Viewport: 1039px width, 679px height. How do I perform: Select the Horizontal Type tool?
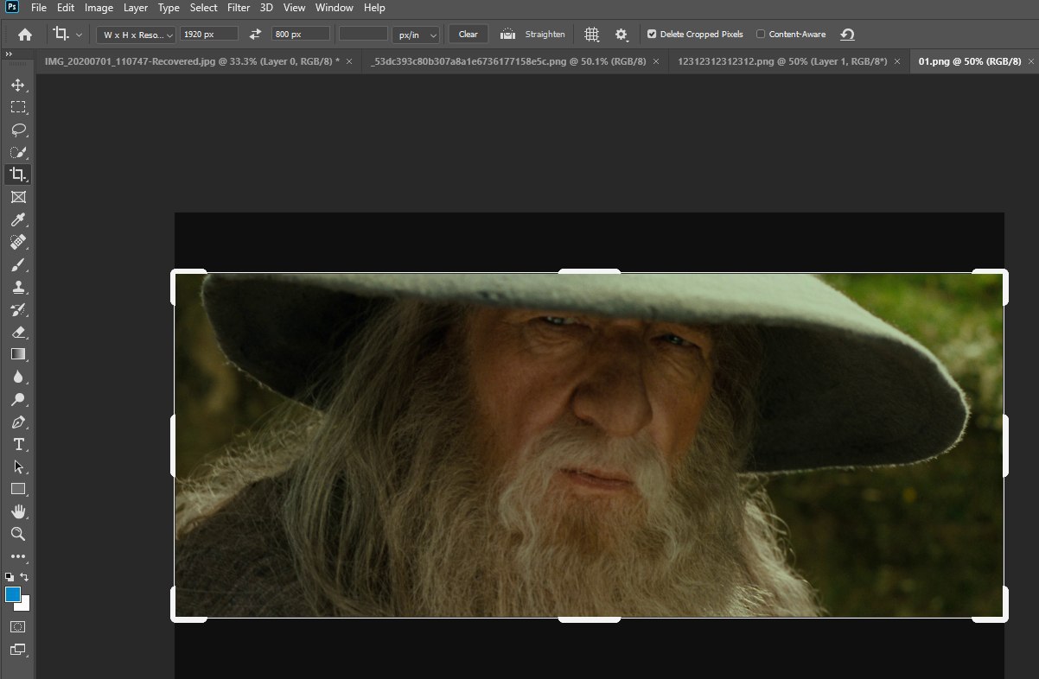coord(17,444)
